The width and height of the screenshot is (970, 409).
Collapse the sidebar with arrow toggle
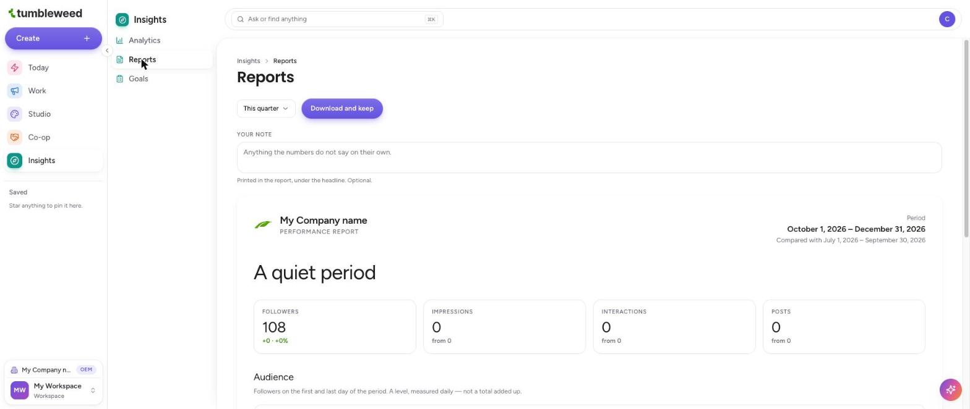[107, 51]
